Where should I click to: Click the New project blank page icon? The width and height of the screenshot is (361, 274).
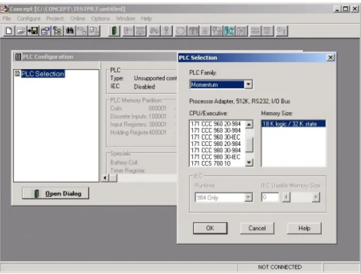pos(9,31)
